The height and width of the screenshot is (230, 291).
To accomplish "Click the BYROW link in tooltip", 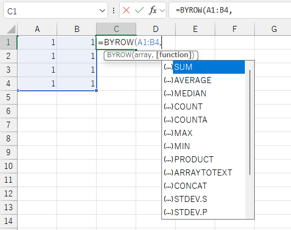I will click(x=119, y=55).
